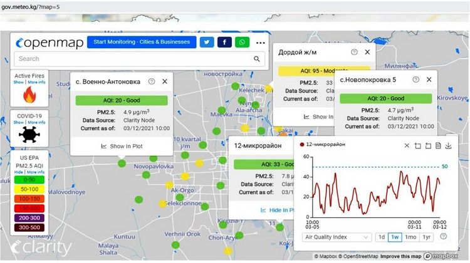Open help for the Дордой ж/м popup
The height and width of the screenshot is (263, 470).
point(354,53)
